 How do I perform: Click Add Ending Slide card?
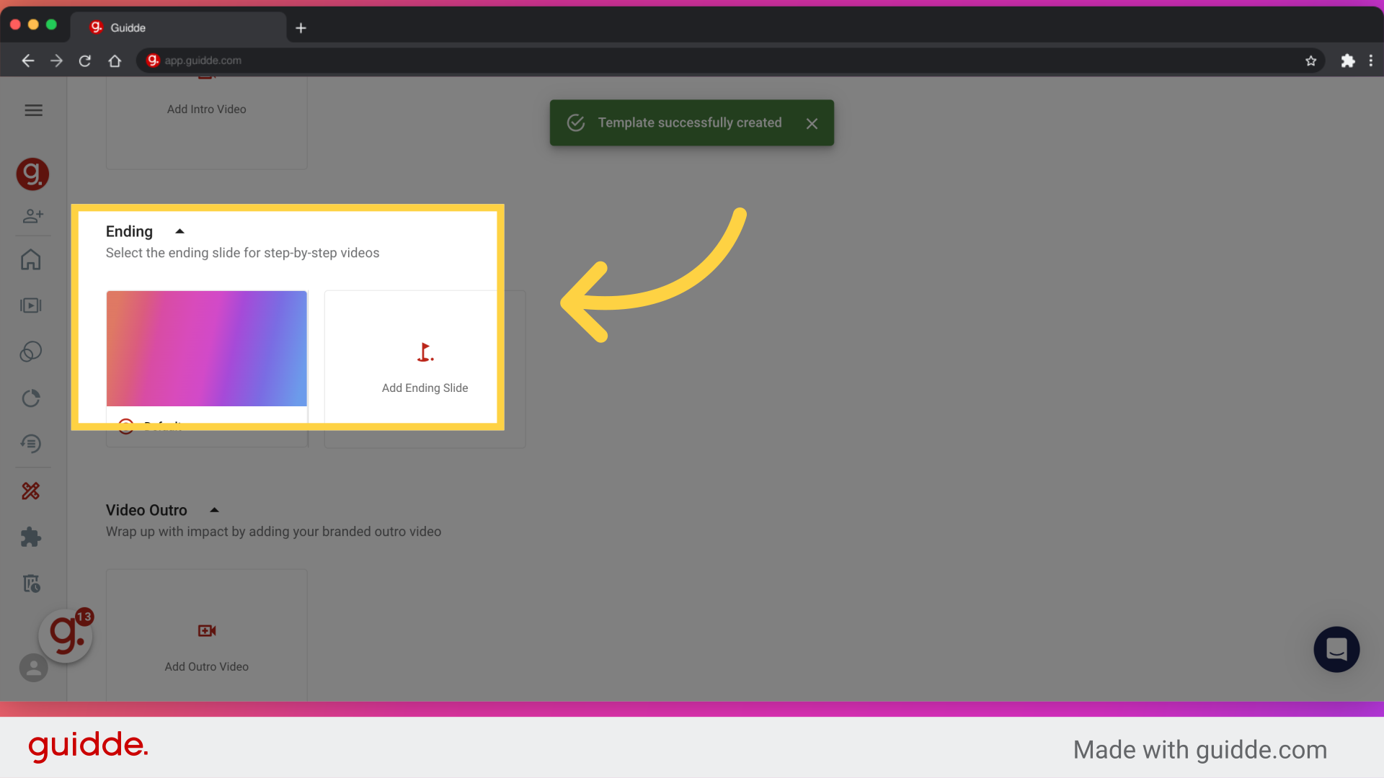pos(425,369)
